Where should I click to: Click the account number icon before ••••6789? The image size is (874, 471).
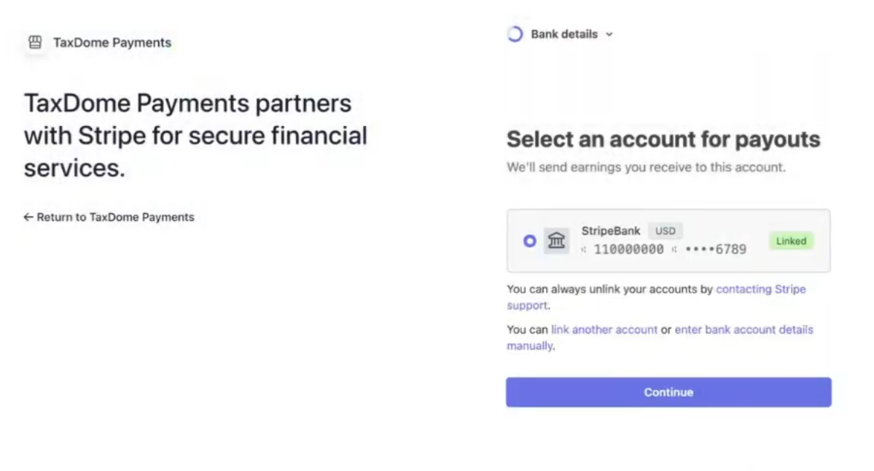coord(674,250)
